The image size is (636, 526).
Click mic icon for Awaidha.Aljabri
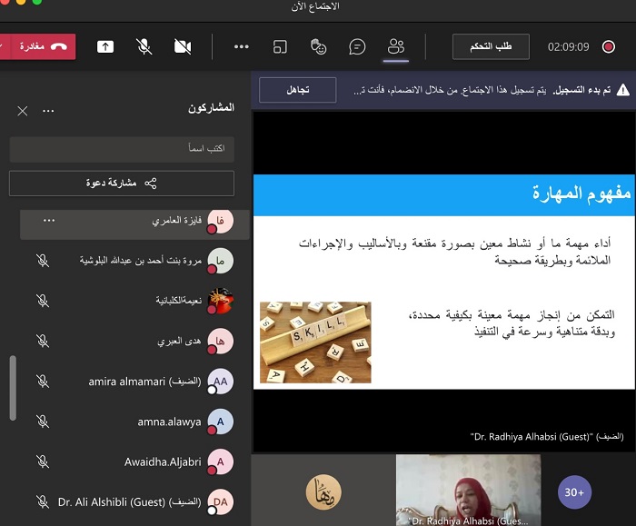coord(43,461)
